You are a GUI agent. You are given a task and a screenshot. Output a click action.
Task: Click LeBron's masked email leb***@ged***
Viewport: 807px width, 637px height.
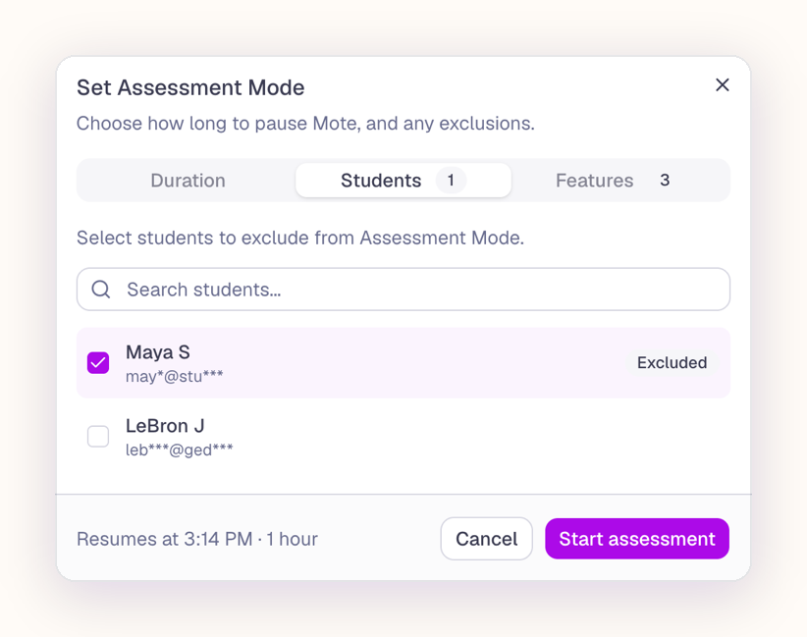tap(179, 450)
